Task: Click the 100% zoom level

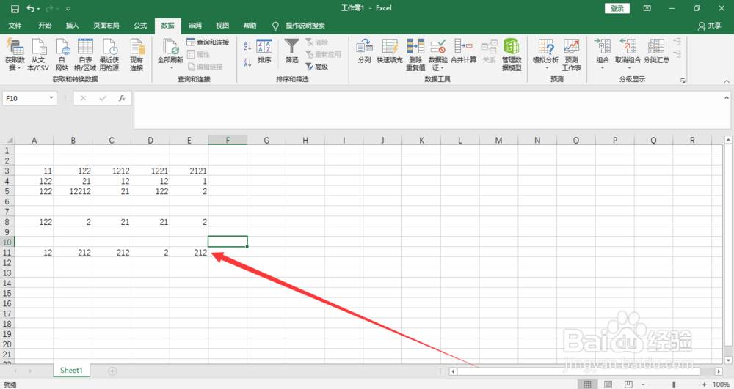Action: 721,385
